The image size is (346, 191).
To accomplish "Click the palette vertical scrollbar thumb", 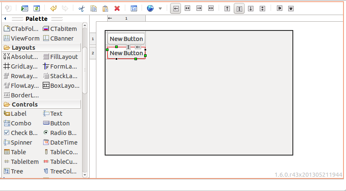I will point(85,70).
